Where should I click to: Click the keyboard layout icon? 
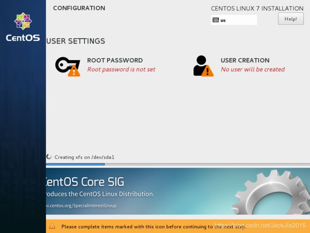click(216, 20)
